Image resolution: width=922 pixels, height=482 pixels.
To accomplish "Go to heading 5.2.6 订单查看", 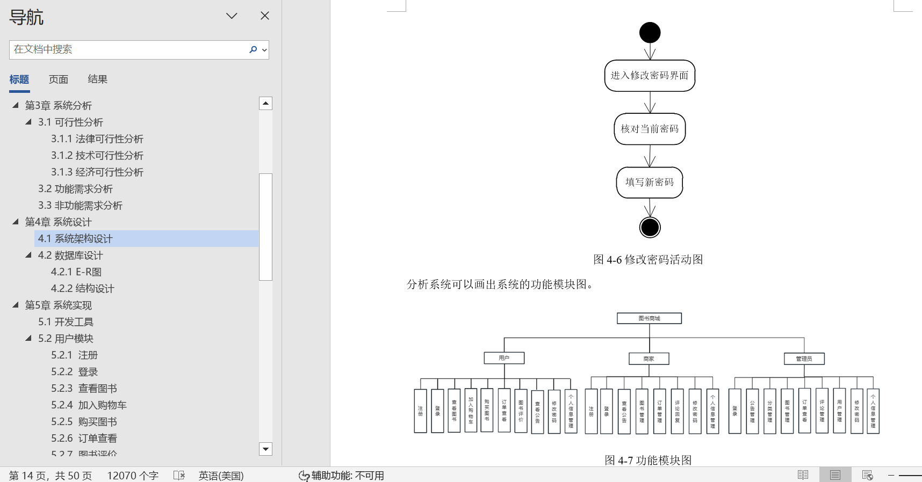I will point(84,438).
